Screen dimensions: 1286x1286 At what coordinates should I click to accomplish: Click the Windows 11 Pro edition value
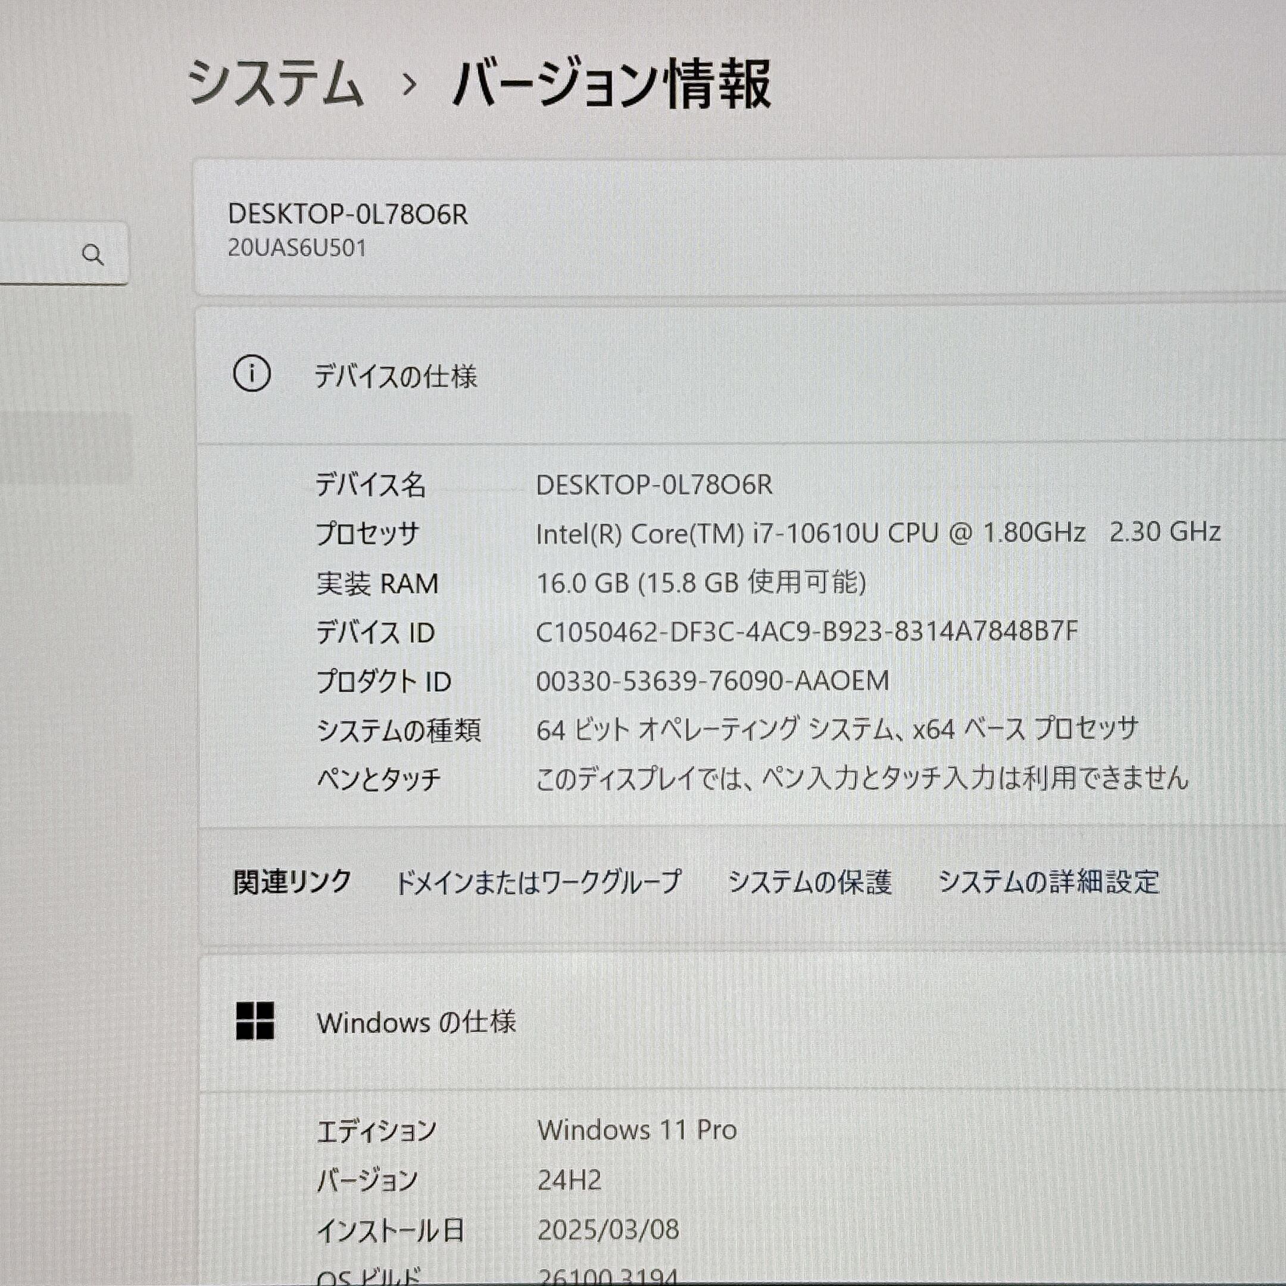tap(637, 1129)
